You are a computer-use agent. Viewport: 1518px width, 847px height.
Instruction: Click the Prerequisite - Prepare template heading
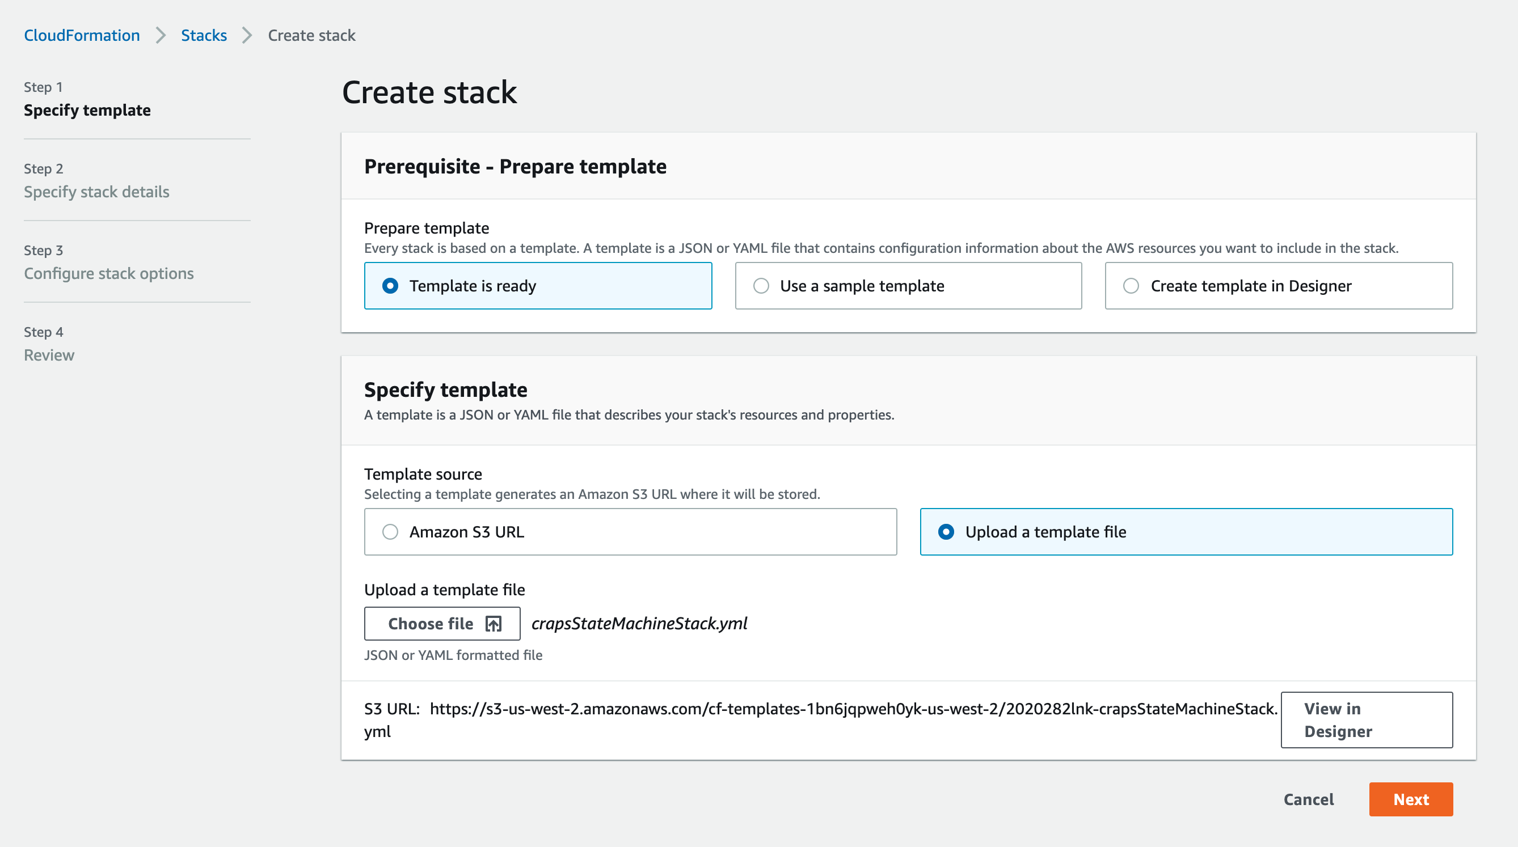516,166
